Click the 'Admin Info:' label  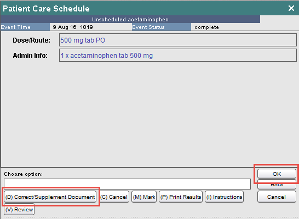click(x=30, y=56)
